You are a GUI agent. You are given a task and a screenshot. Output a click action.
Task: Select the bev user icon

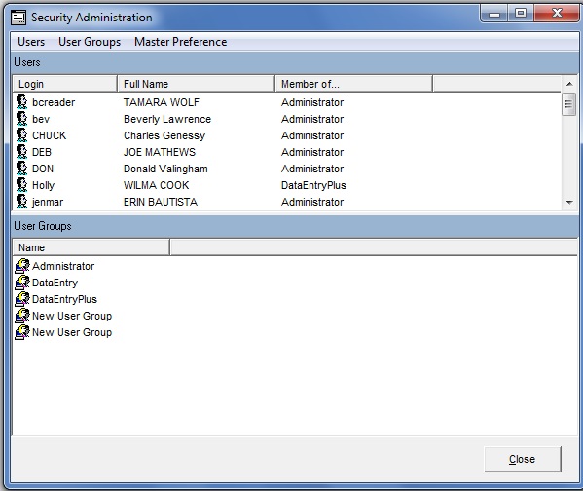pos(22,119)
